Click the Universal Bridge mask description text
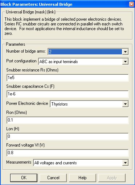The height and width of the screenshot is (185, 135). pyautogui.click(x=64, y=26)
